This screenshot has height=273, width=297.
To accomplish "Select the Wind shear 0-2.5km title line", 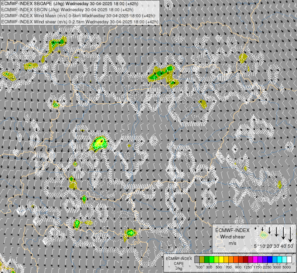I will tap(80, 22).
